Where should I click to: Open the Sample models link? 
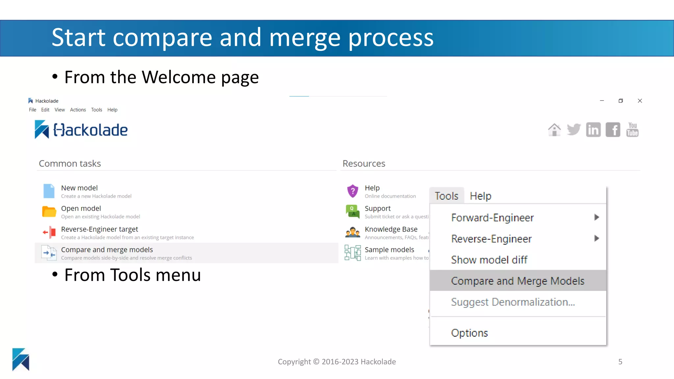[389, 250]
